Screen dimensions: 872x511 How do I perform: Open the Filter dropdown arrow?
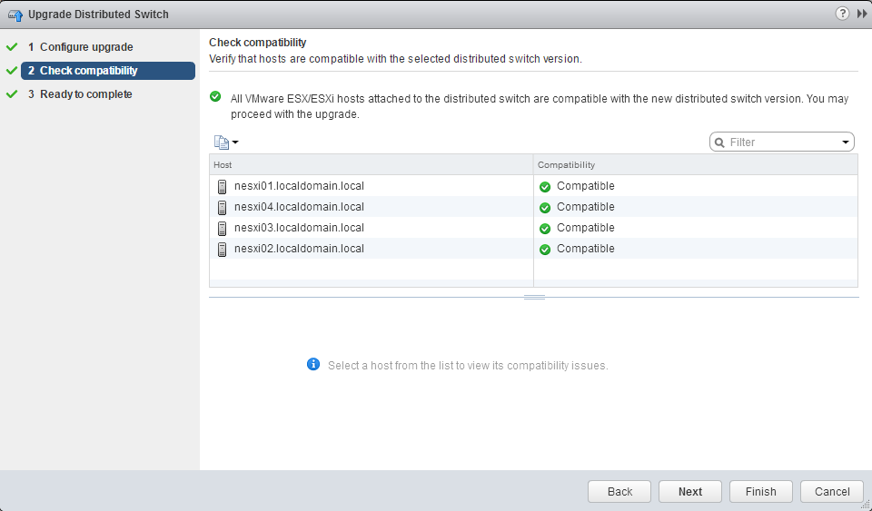pos(846,142)
